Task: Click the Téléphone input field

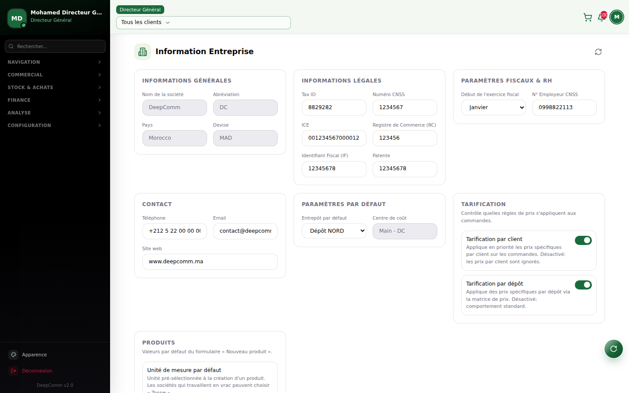Action: 175,231
